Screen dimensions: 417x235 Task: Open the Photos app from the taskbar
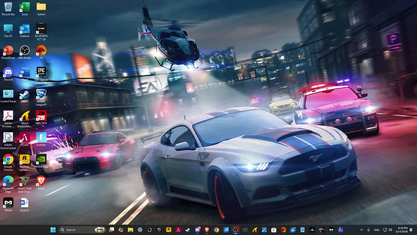point(264,230)
